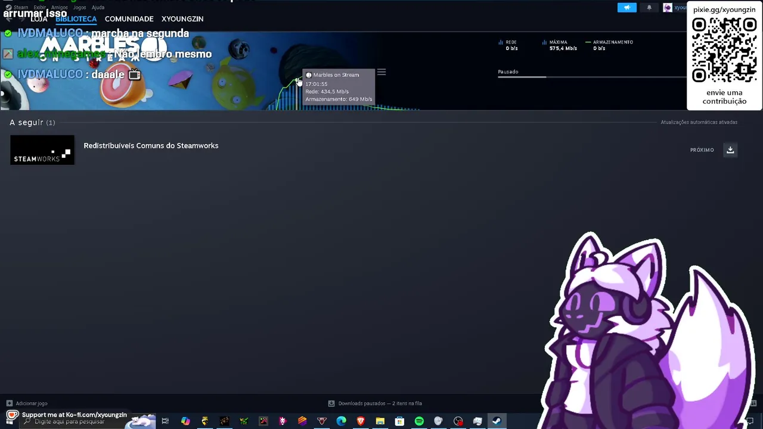The width and height of the screenshot is (763, 429).
Task: Open File Explorer from the taskbar
Action: tap(380, 421)
